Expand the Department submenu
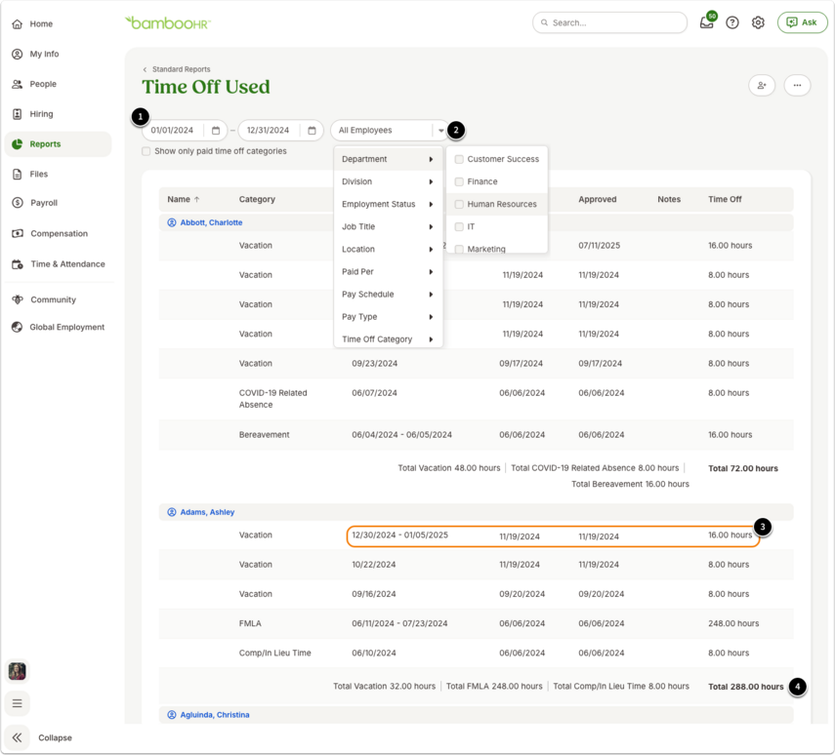The image size is (835, 755). point(389,159)
